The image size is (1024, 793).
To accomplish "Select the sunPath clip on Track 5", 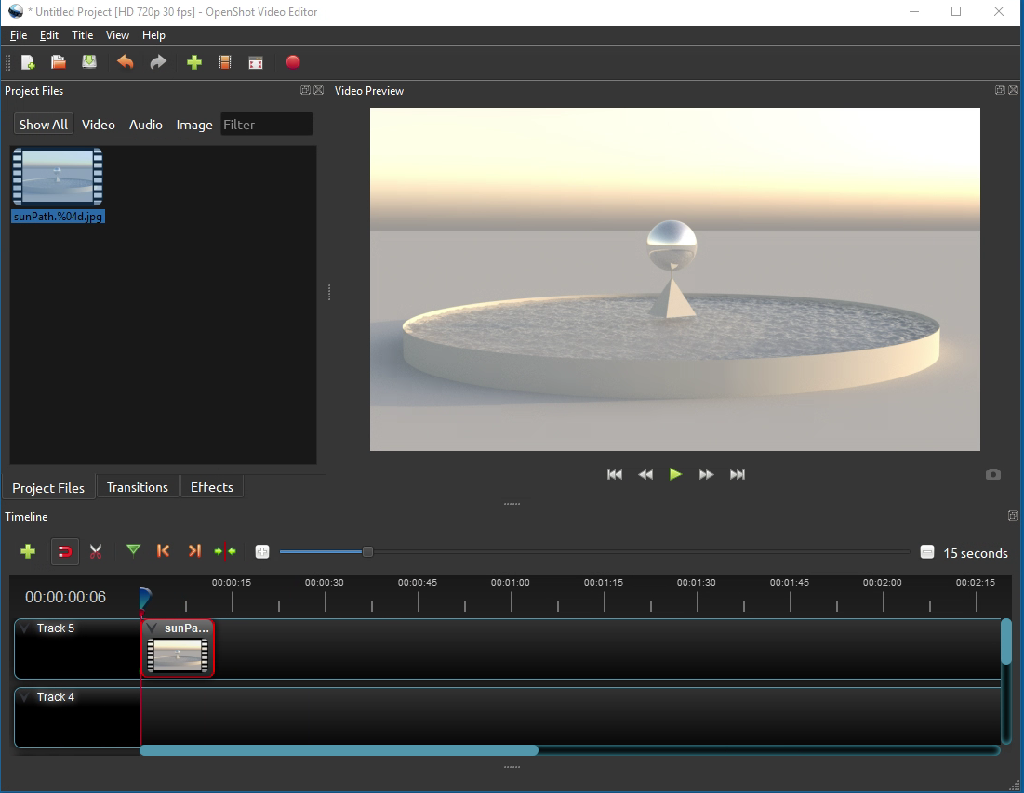I will 177,648.
